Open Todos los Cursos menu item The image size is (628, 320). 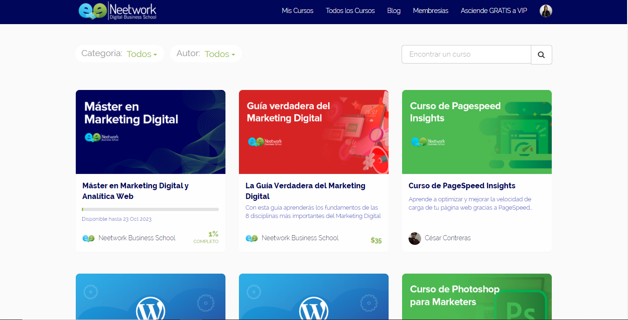click(x=350, y=11)
